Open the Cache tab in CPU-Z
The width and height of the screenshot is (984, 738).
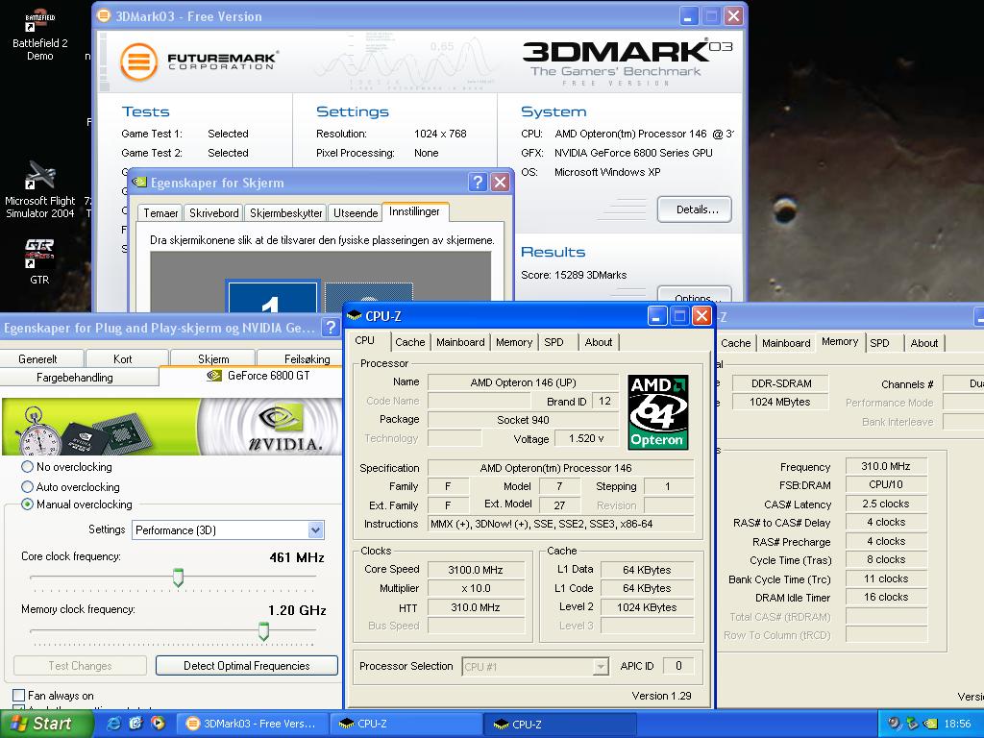(409, 342)
